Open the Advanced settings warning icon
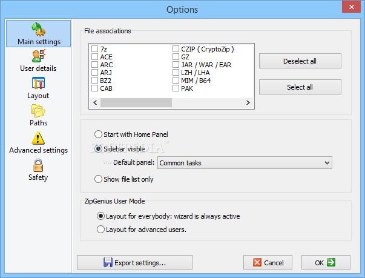365x278 pixels. 38,137
